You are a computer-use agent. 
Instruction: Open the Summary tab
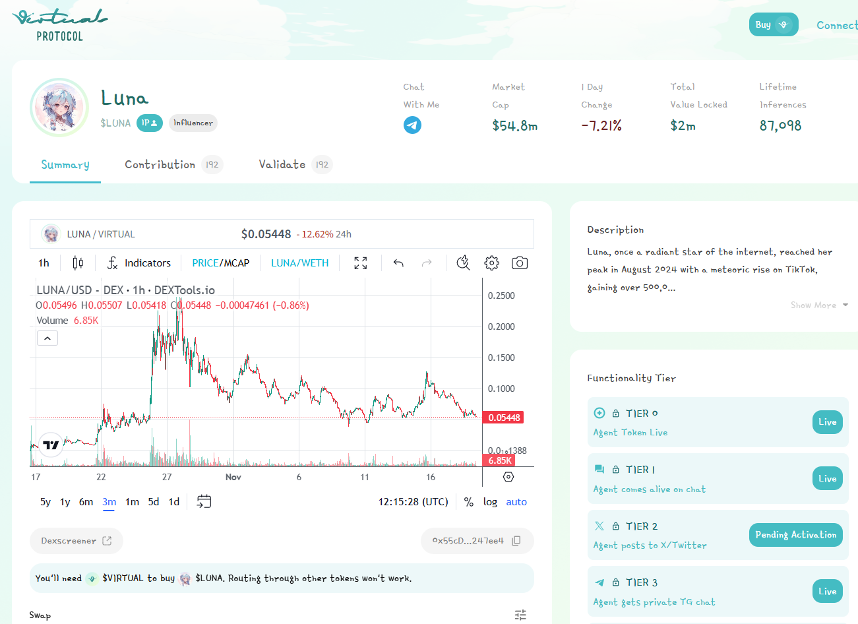coord(65,165)
